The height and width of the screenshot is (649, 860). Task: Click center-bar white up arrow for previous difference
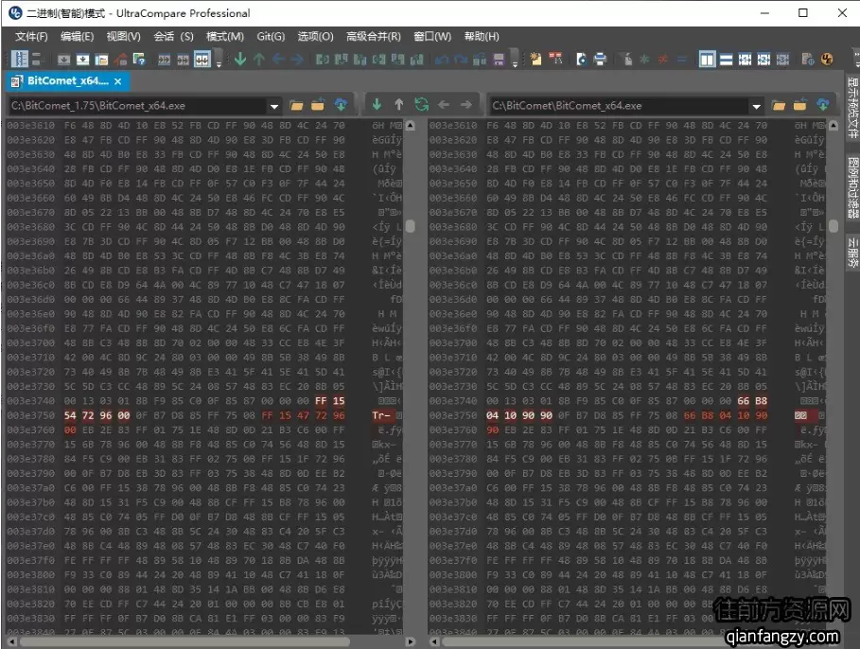[x=398, y=104]
